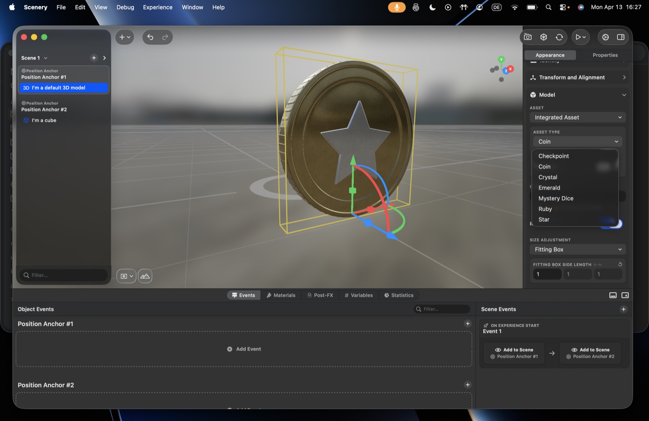Viewport: 649px width, 421px height.
Task: Open the Scene 1 dropdown
Action: pos(34,58)
